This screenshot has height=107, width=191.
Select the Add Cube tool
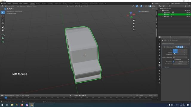(3, 42)
